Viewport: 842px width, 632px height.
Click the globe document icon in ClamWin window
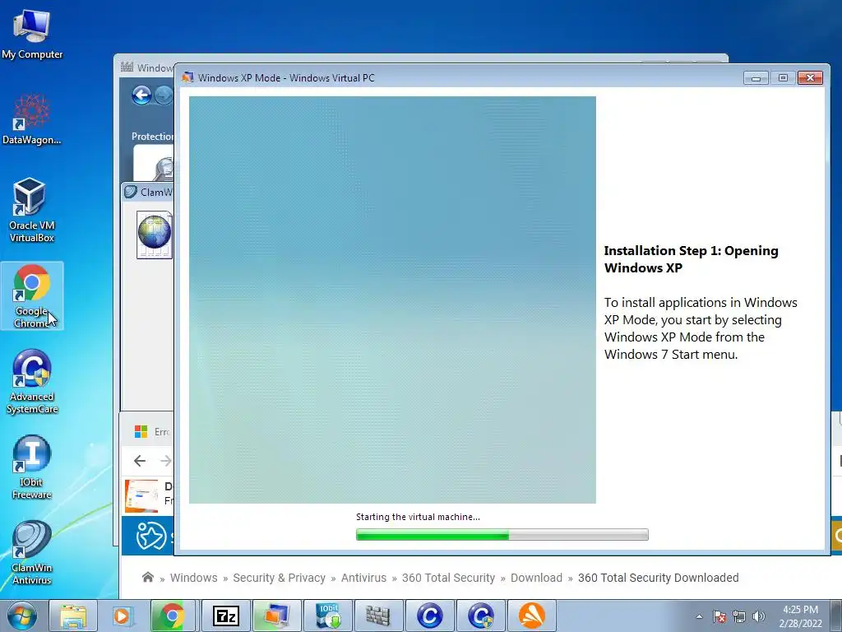click(x=155, y=235)
